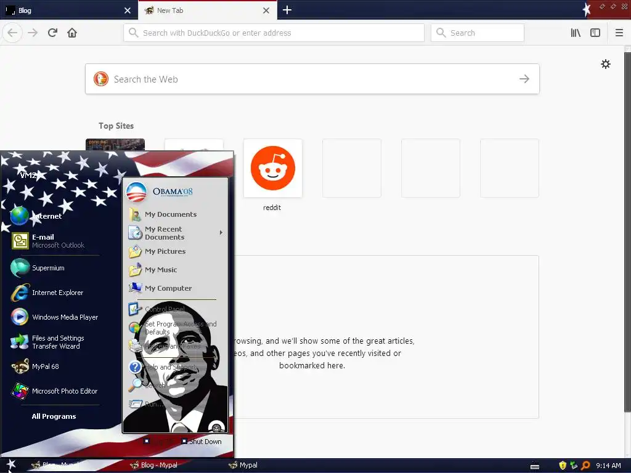Image resolution: width=631 pixels, height=473 pixels.
Task: Focus the DuckDuckGo address bar
Action: [x=274, y=33]
